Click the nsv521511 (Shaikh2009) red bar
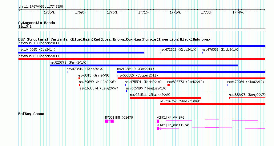Screen dimensions: 274x146 (166, 98)
